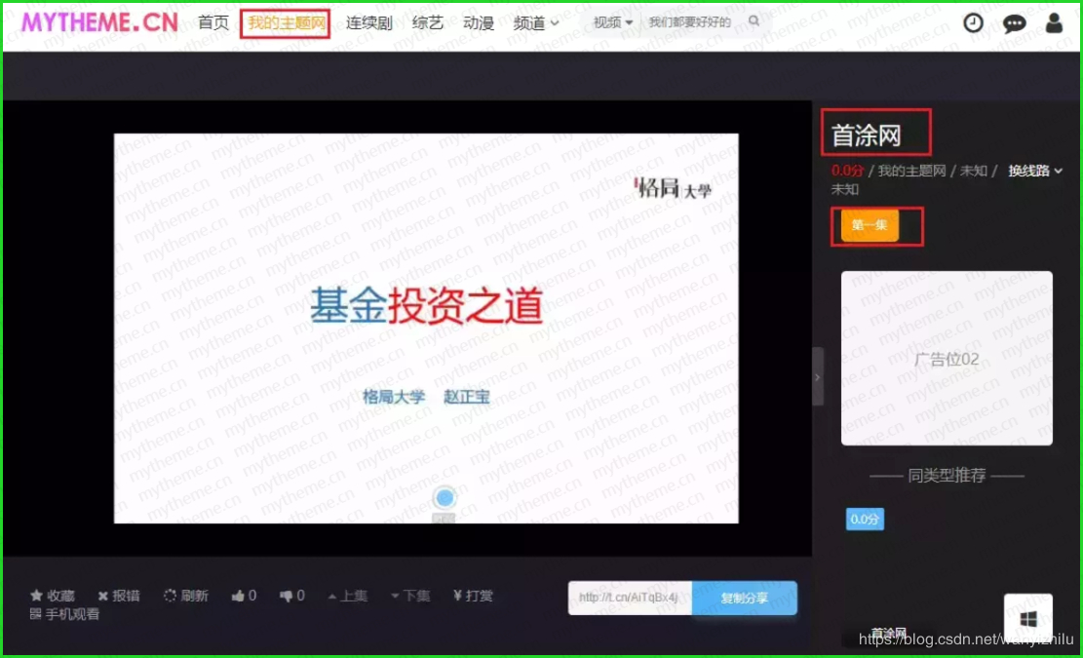Open 手机观看 QR code option
Viewport: 1083px width, 658px height.
coord(65,614)
